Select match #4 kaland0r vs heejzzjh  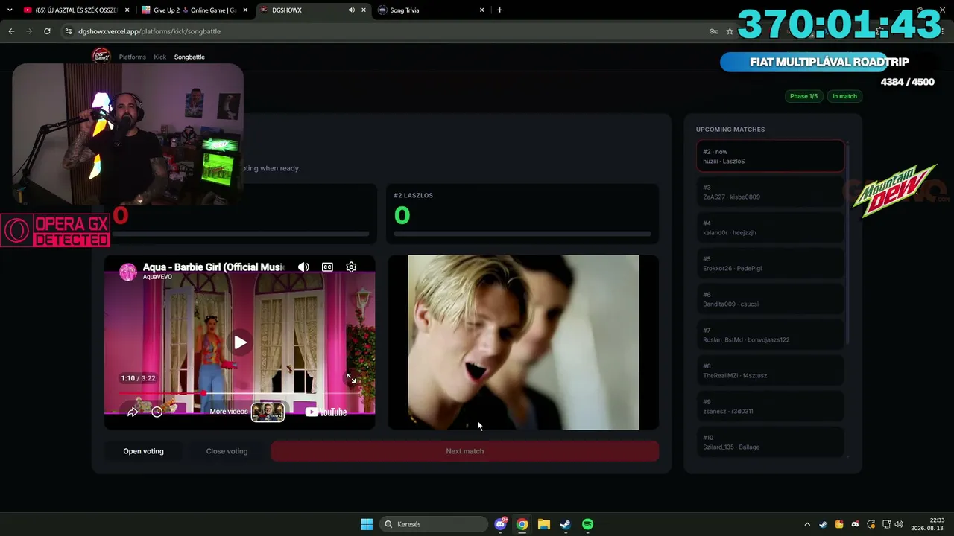(x=771, y=228)
